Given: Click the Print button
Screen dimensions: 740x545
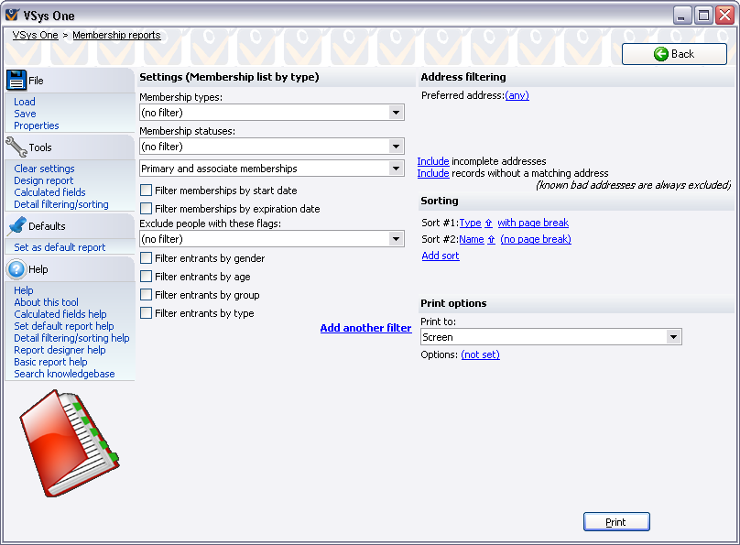Looking at the screenshot, I should tap(616, 522).
